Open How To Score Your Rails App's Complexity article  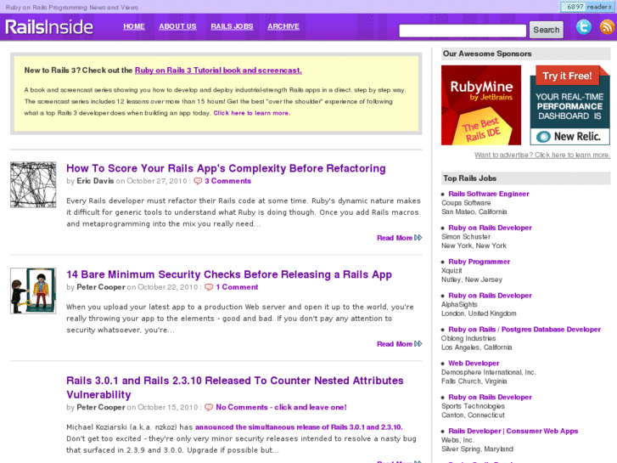pos(226,168)
